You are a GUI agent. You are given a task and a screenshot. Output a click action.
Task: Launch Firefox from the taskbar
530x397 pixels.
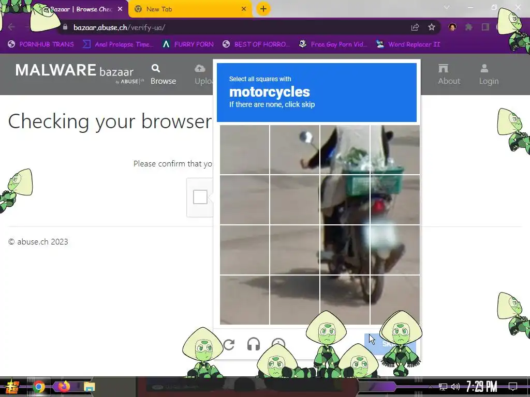pyautogui.click(x=64, y=387)
